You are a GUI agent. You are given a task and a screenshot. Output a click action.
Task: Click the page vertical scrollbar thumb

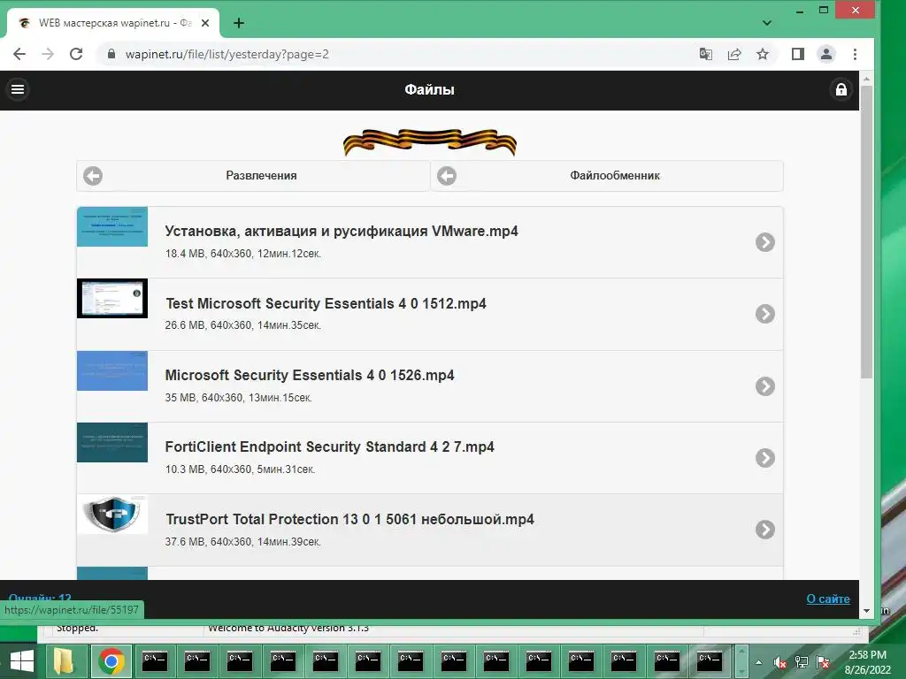pyautogui.click(x=866, y=232)
